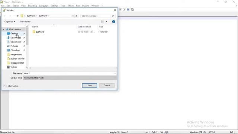Click the sidebar scroll down arrow
The width and height of the screenshot is (238, 134).
tap(27, 68)
